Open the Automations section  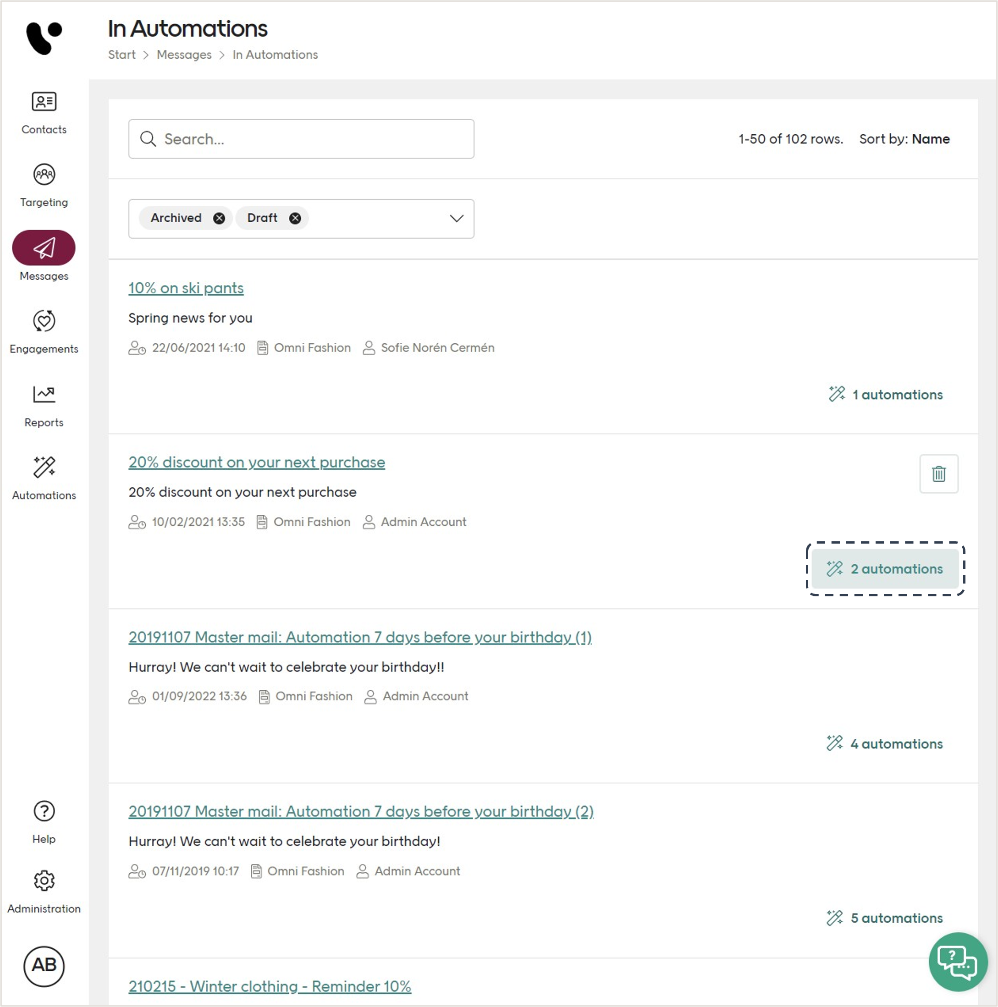click(44, 479)
